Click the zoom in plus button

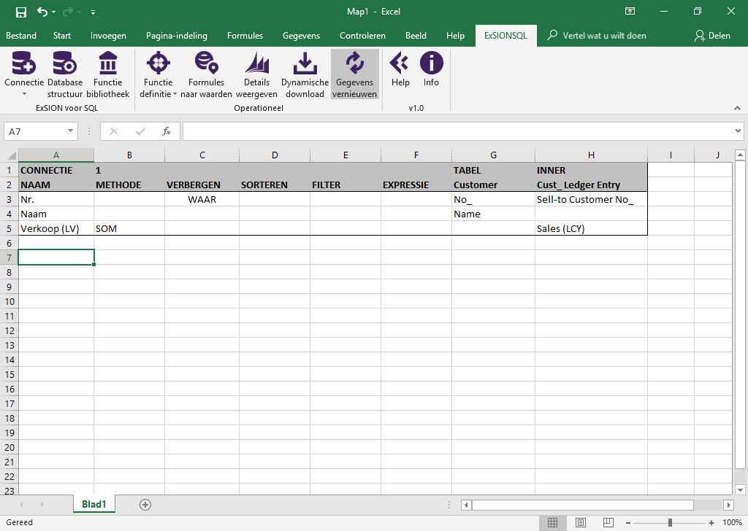[711, 523]
